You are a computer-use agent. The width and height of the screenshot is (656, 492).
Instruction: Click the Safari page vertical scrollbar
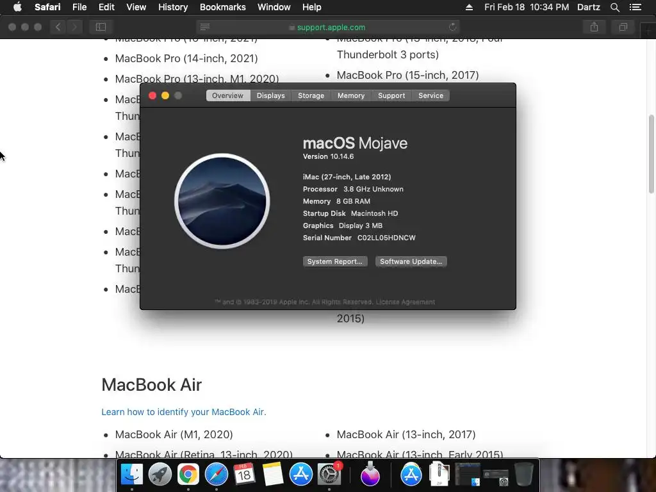(652, 152)
